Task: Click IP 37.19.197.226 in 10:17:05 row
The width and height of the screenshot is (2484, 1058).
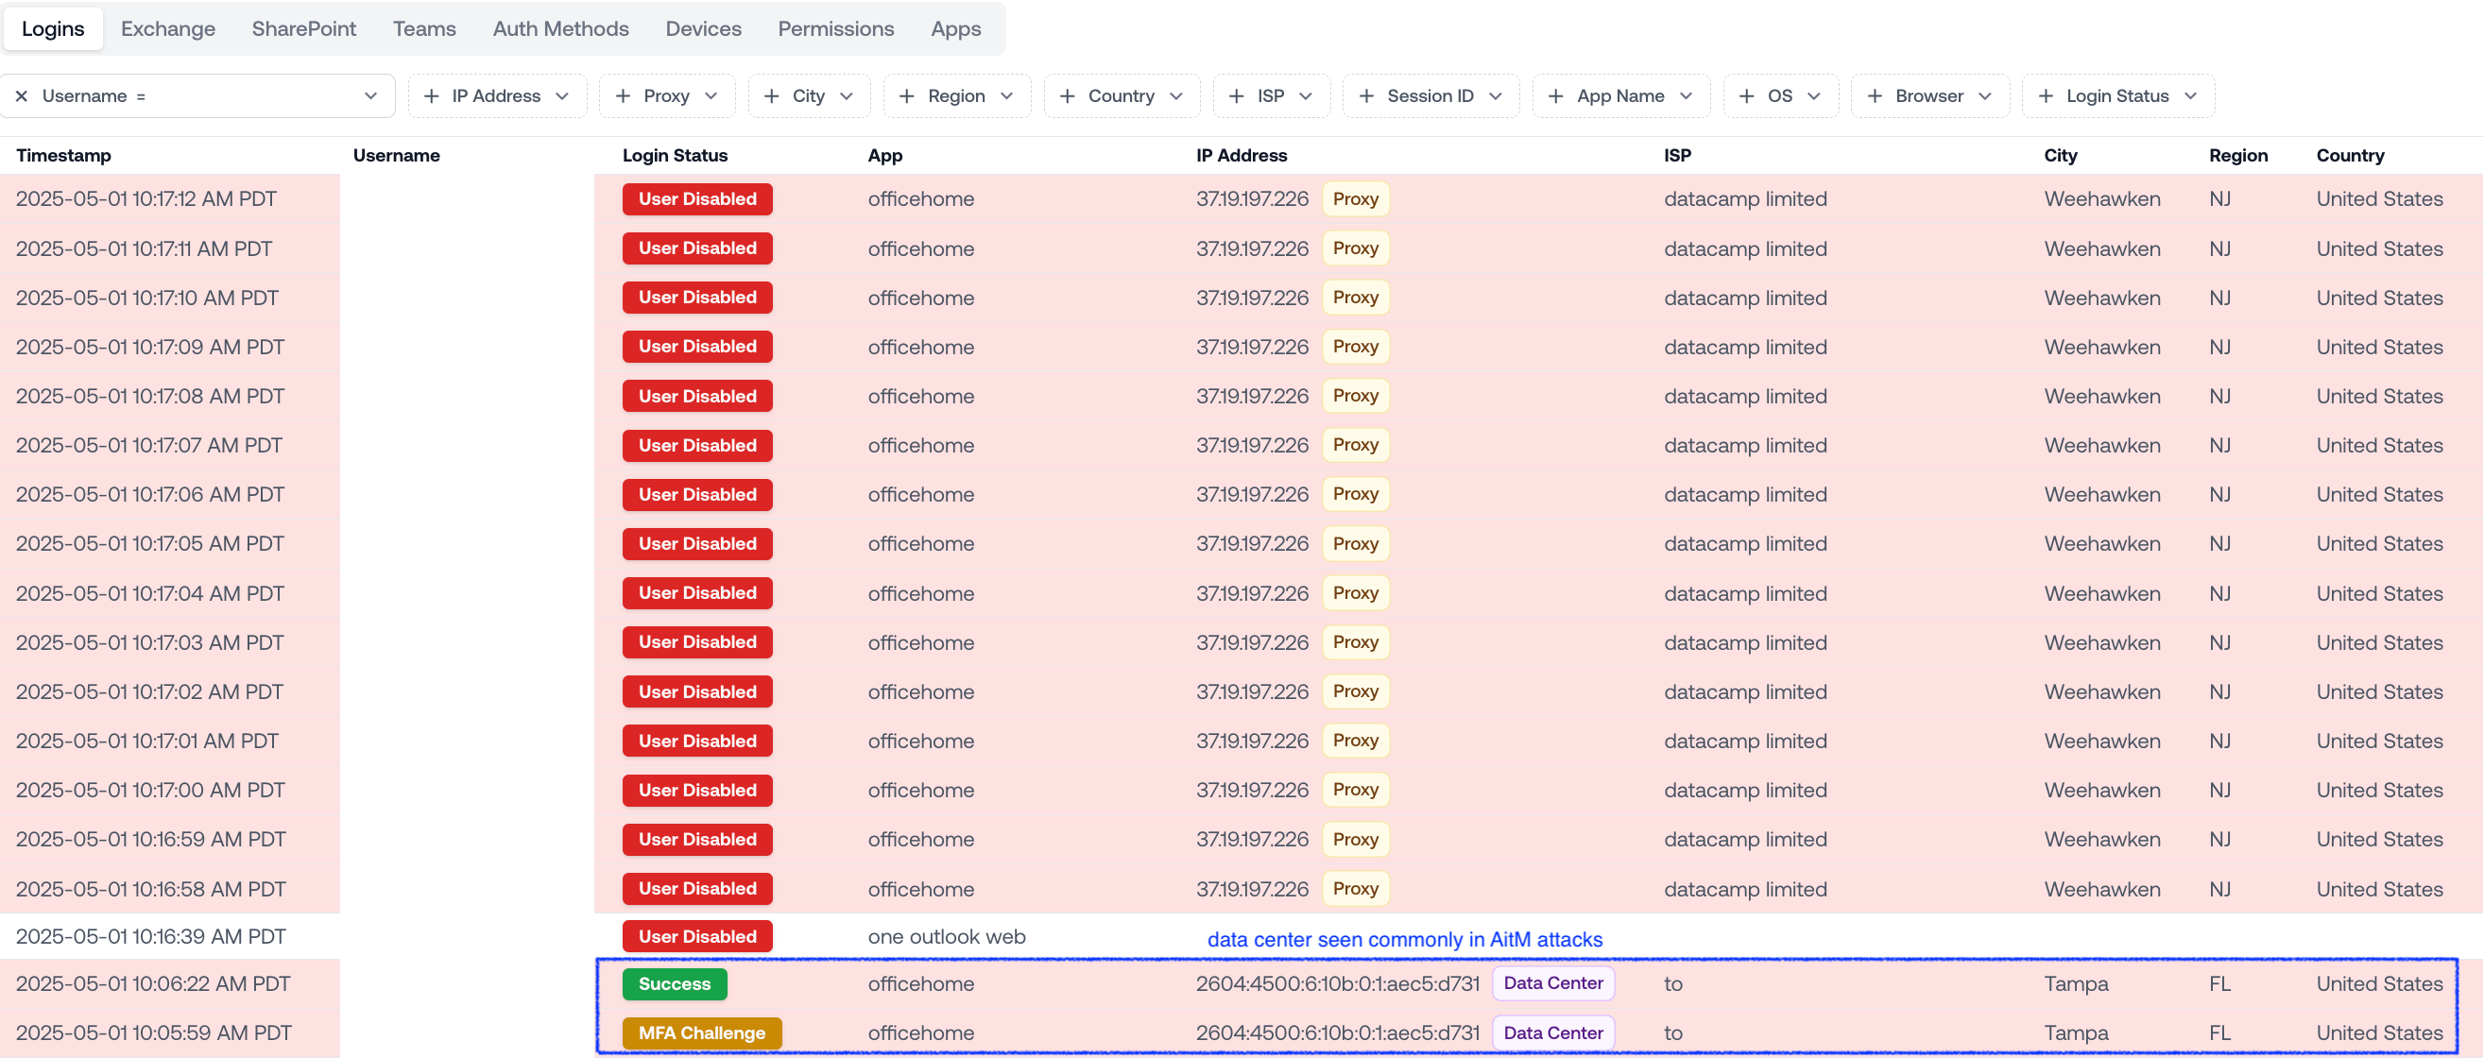Action: [x=1252, y=544]
